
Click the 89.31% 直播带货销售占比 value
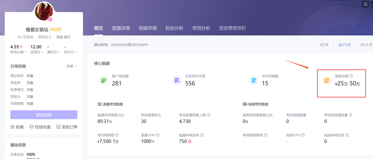point(105,121)
